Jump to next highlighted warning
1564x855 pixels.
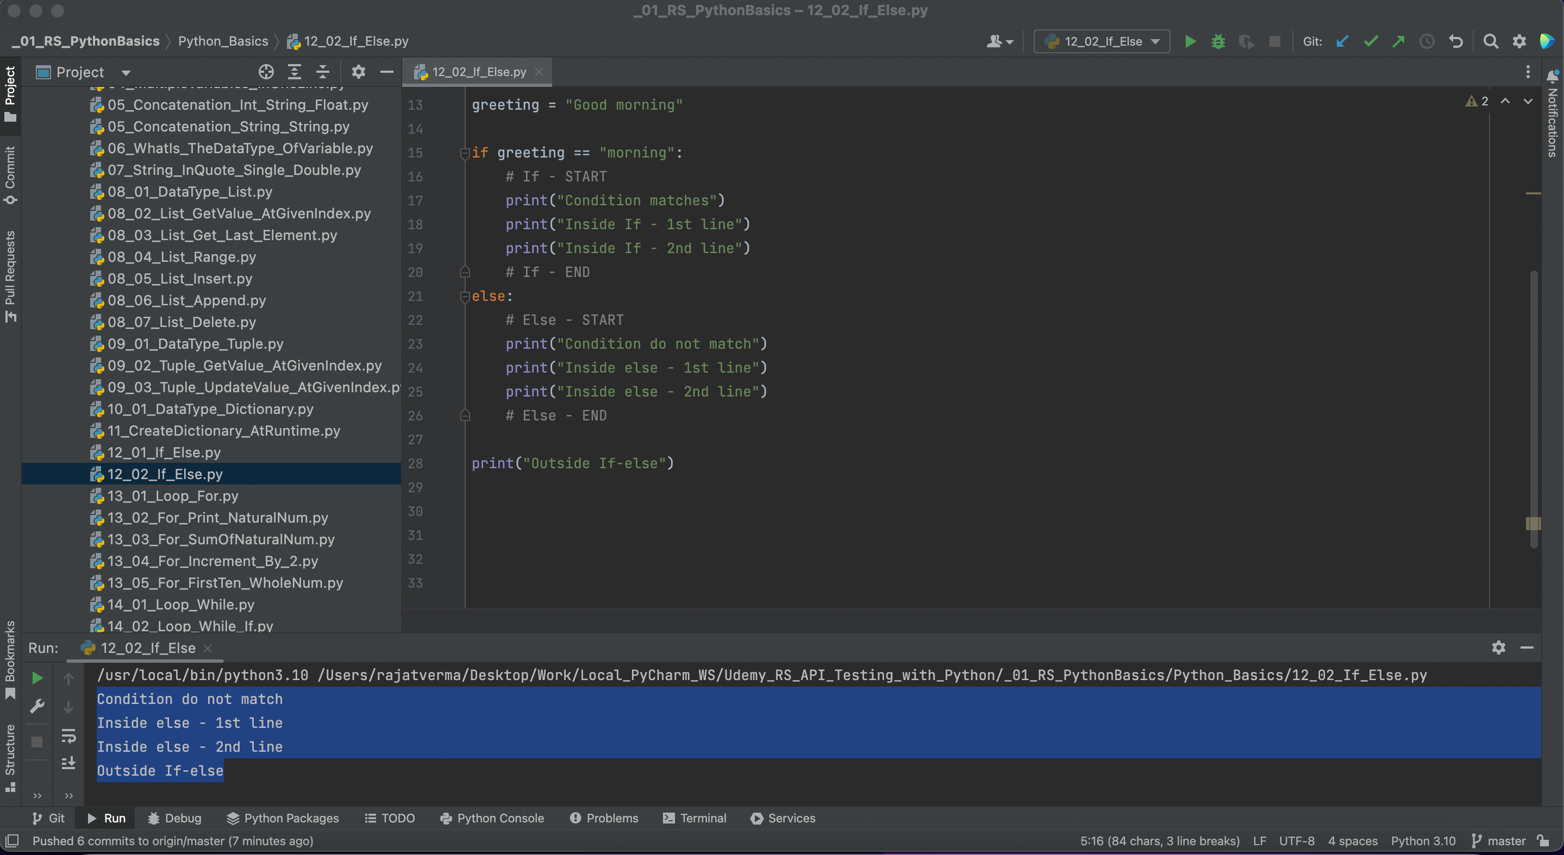(x=1528, y=102)
